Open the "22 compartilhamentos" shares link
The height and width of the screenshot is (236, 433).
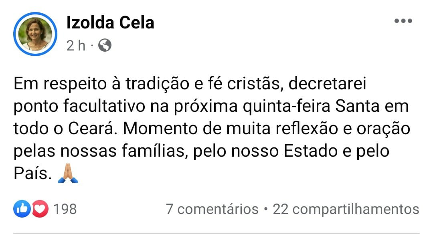[x=346, y=209]
